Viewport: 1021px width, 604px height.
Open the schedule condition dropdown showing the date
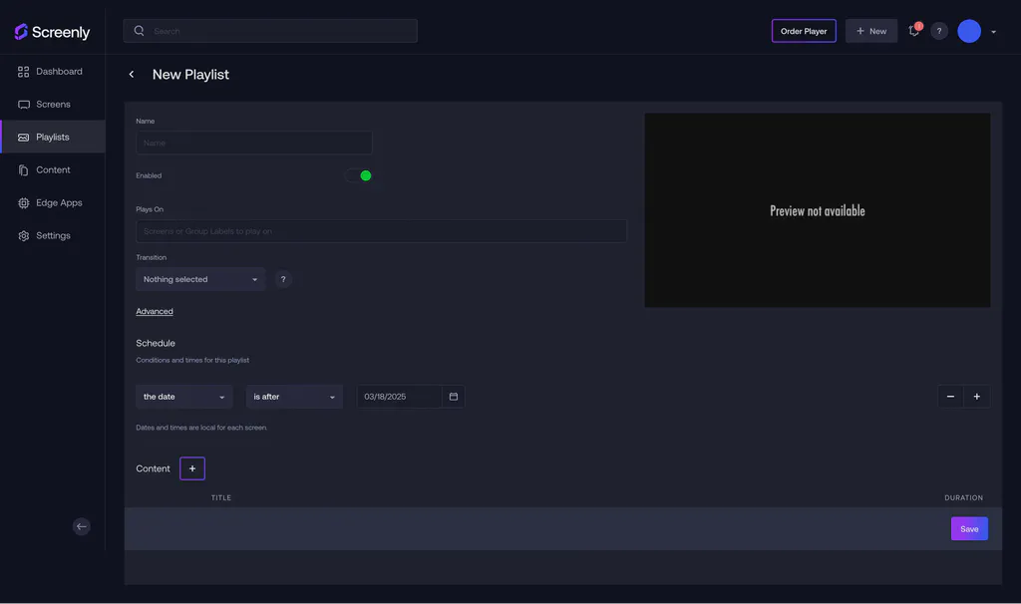point(183,396)
